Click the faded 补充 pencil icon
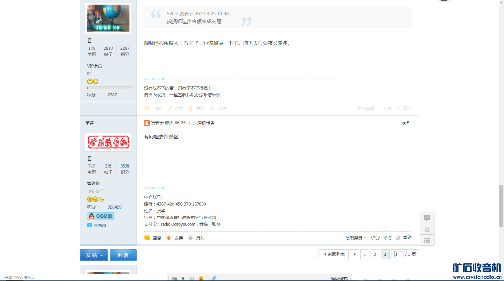This screenshot has width=504, height=281. [x=170, y=108]
